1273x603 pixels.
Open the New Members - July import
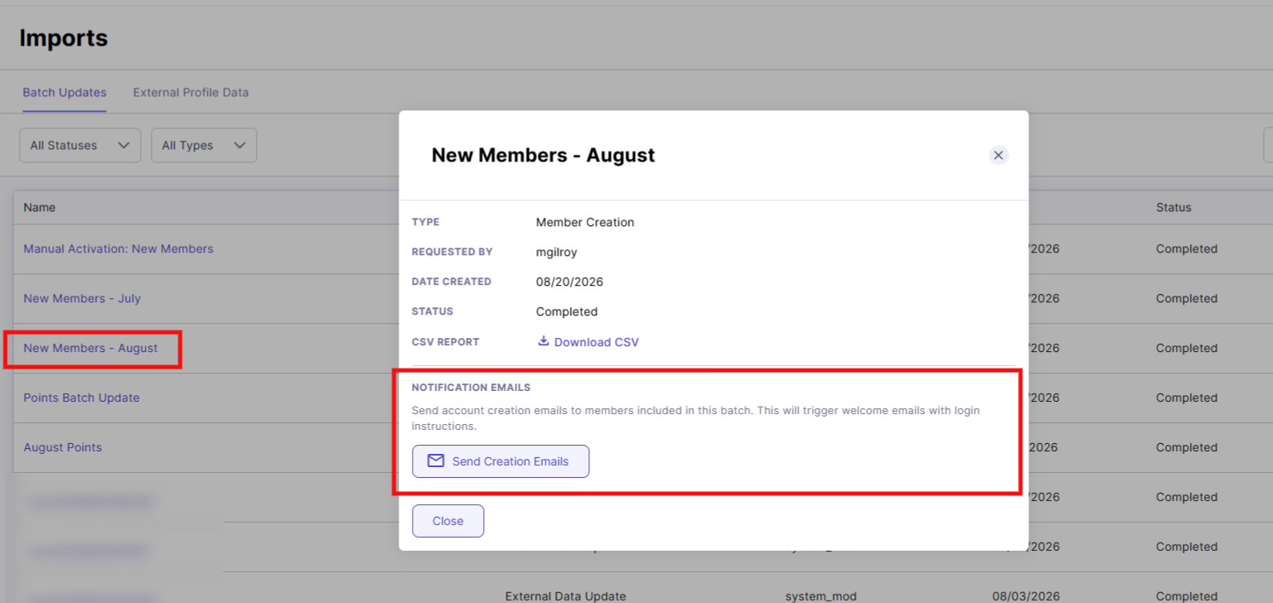82,298
